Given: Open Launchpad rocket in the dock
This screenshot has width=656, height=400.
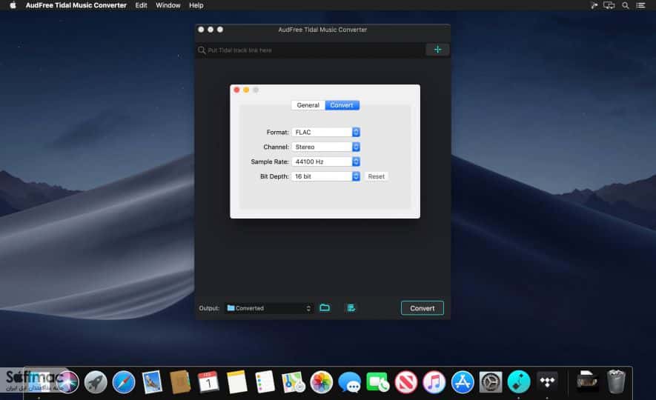Looking at the screenshot, I should point(96,381).
